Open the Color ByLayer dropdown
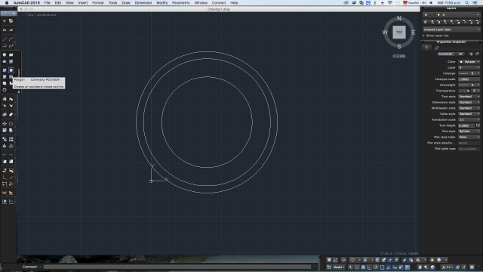483x272 pixels. (x=469, y=62)
